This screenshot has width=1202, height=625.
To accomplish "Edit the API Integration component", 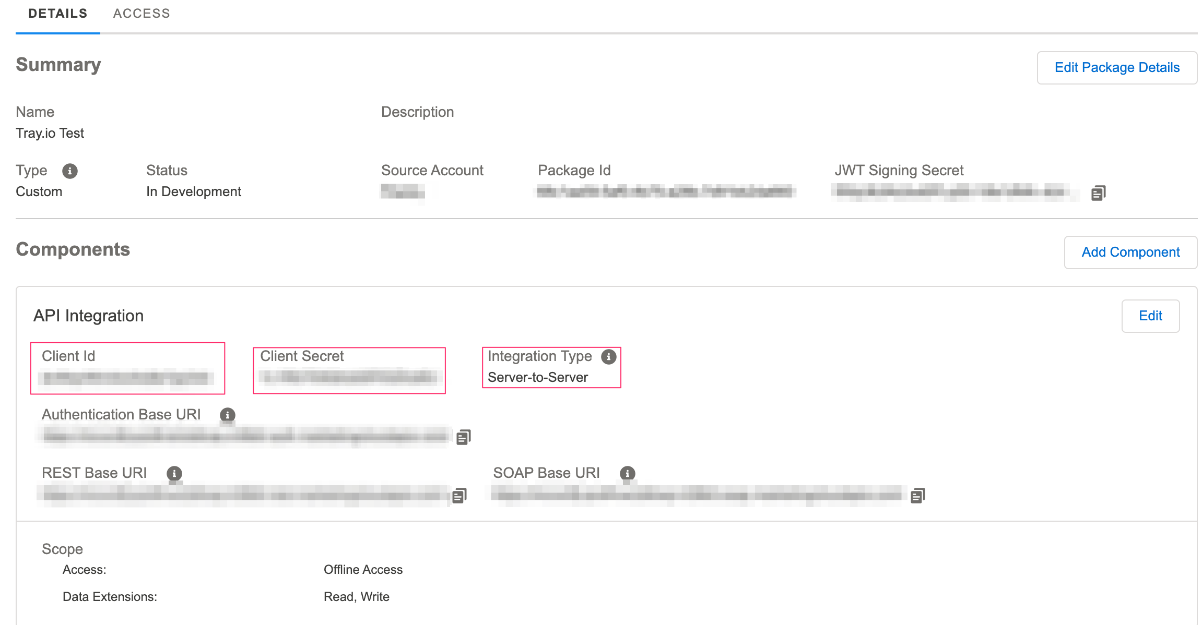I will pos(1150,316).
